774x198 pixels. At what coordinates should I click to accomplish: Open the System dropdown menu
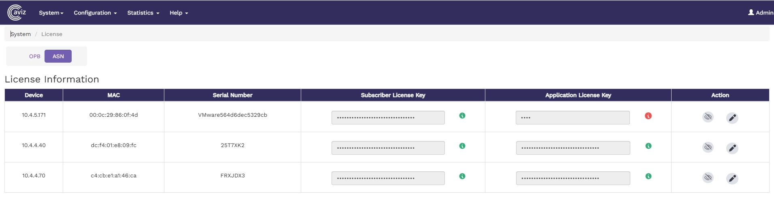51,13
